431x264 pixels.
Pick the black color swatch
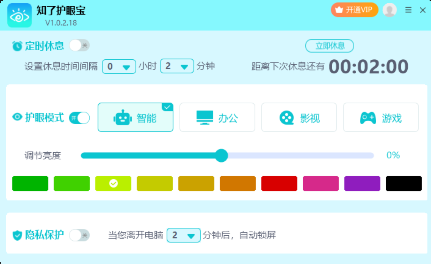(x=403, y=184)
